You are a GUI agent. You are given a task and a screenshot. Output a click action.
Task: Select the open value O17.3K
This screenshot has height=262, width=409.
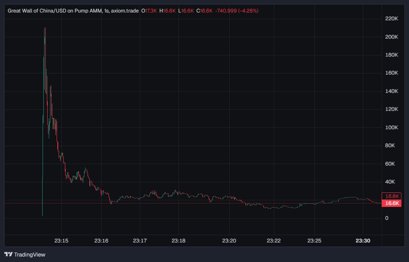coord(149,11)
